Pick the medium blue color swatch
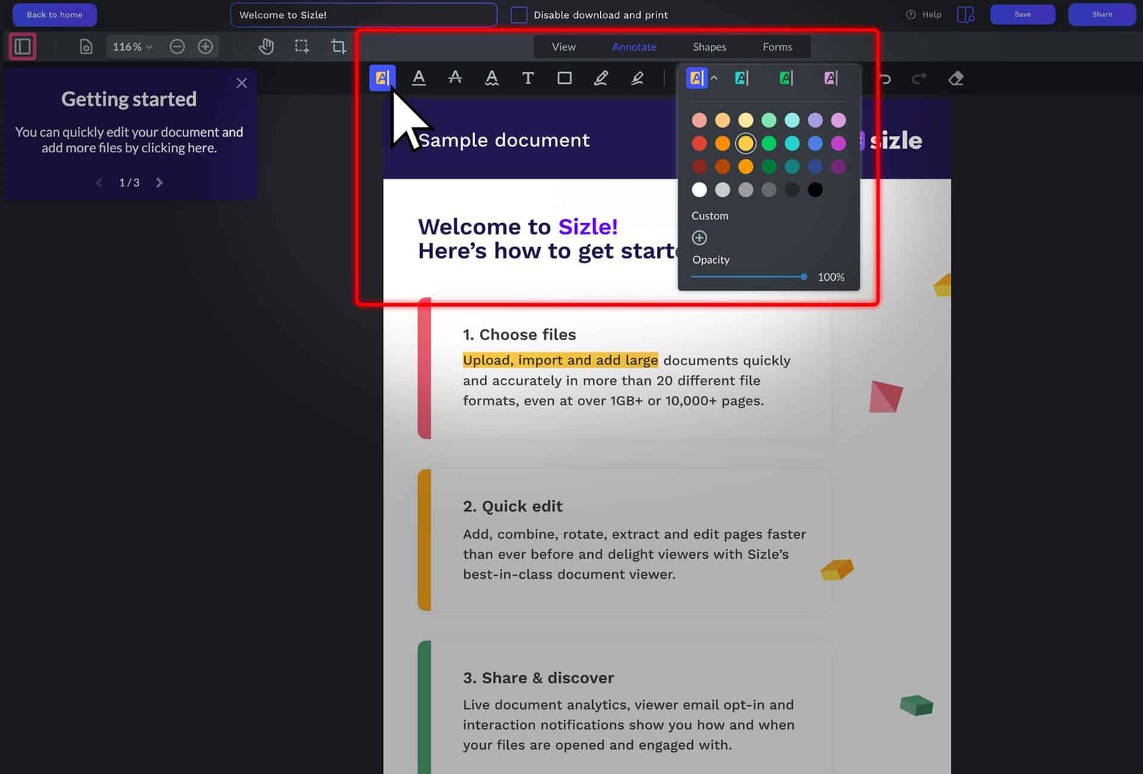1143x774 pixels. pos(815,143)
